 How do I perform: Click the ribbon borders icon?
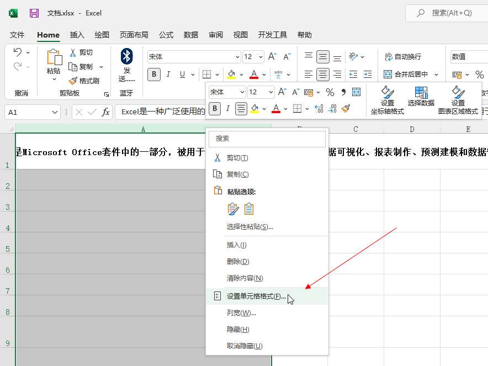click(x=206, y=75)
